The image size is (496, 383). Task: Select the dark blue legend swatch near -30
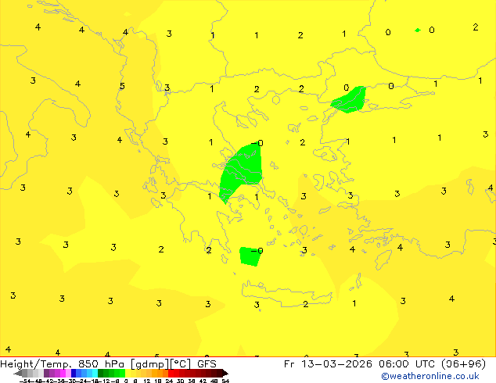74,373
